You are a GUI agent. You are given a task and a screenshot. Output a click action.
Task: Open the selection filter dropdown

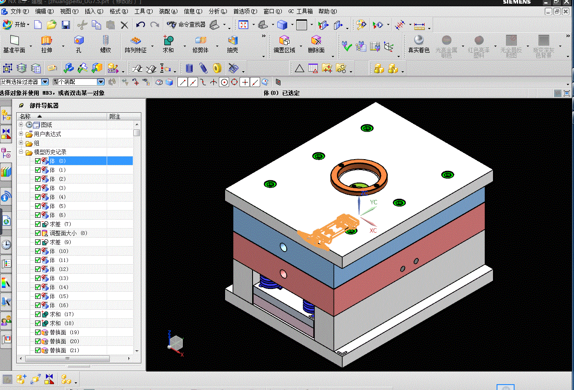pos(45,82)
